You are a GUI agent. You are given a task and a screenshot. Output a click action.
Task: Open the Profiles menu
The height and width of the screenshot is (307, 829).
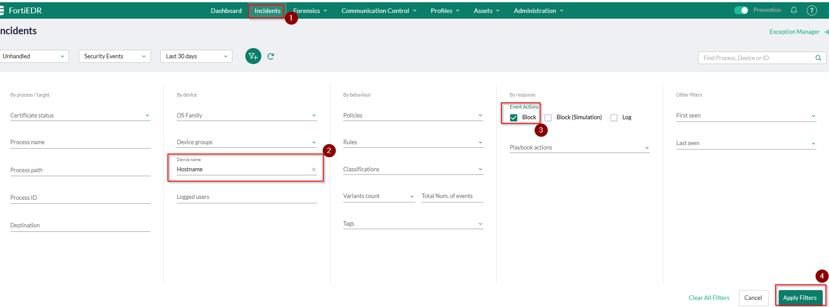[445, 11]
